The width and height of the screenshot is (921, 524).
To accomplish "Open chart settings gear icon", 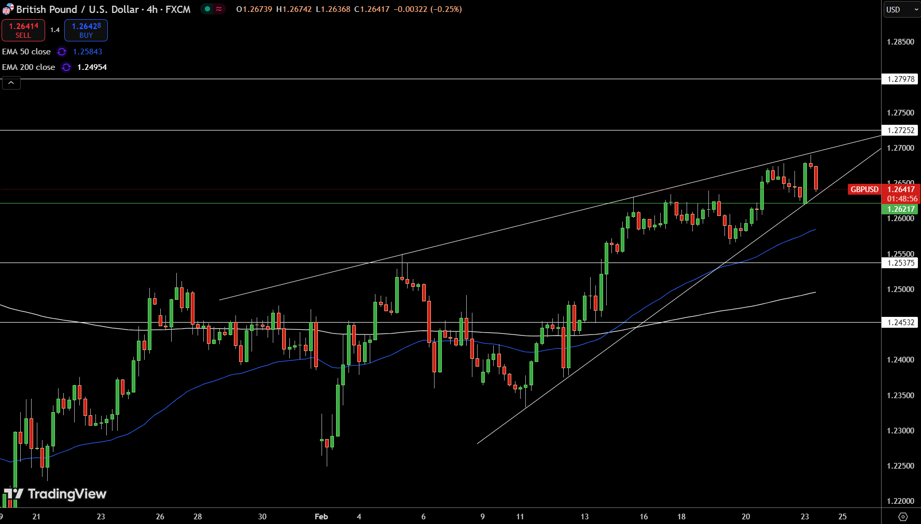I will pos(903,517).
